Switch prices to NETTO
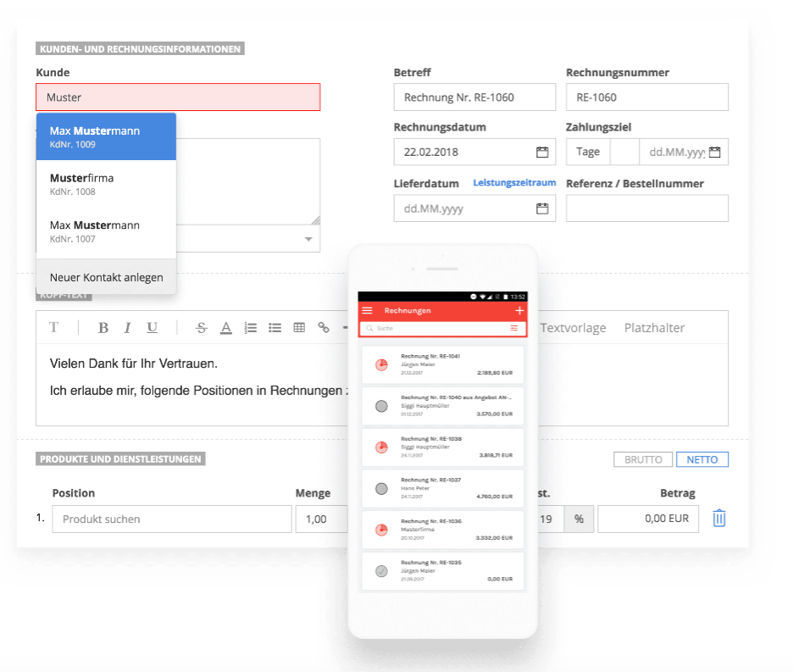Viewport: 793px width, 672px height. 702,459
